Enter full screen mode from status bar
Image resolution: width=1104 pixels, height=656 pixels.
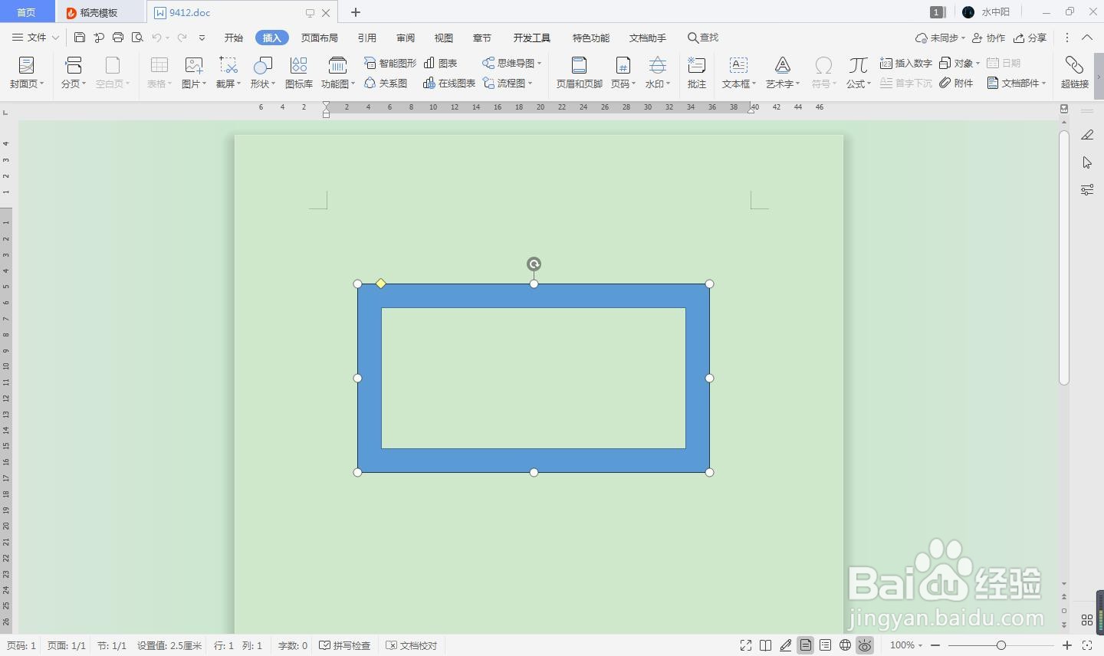click(x=745, y=645)
